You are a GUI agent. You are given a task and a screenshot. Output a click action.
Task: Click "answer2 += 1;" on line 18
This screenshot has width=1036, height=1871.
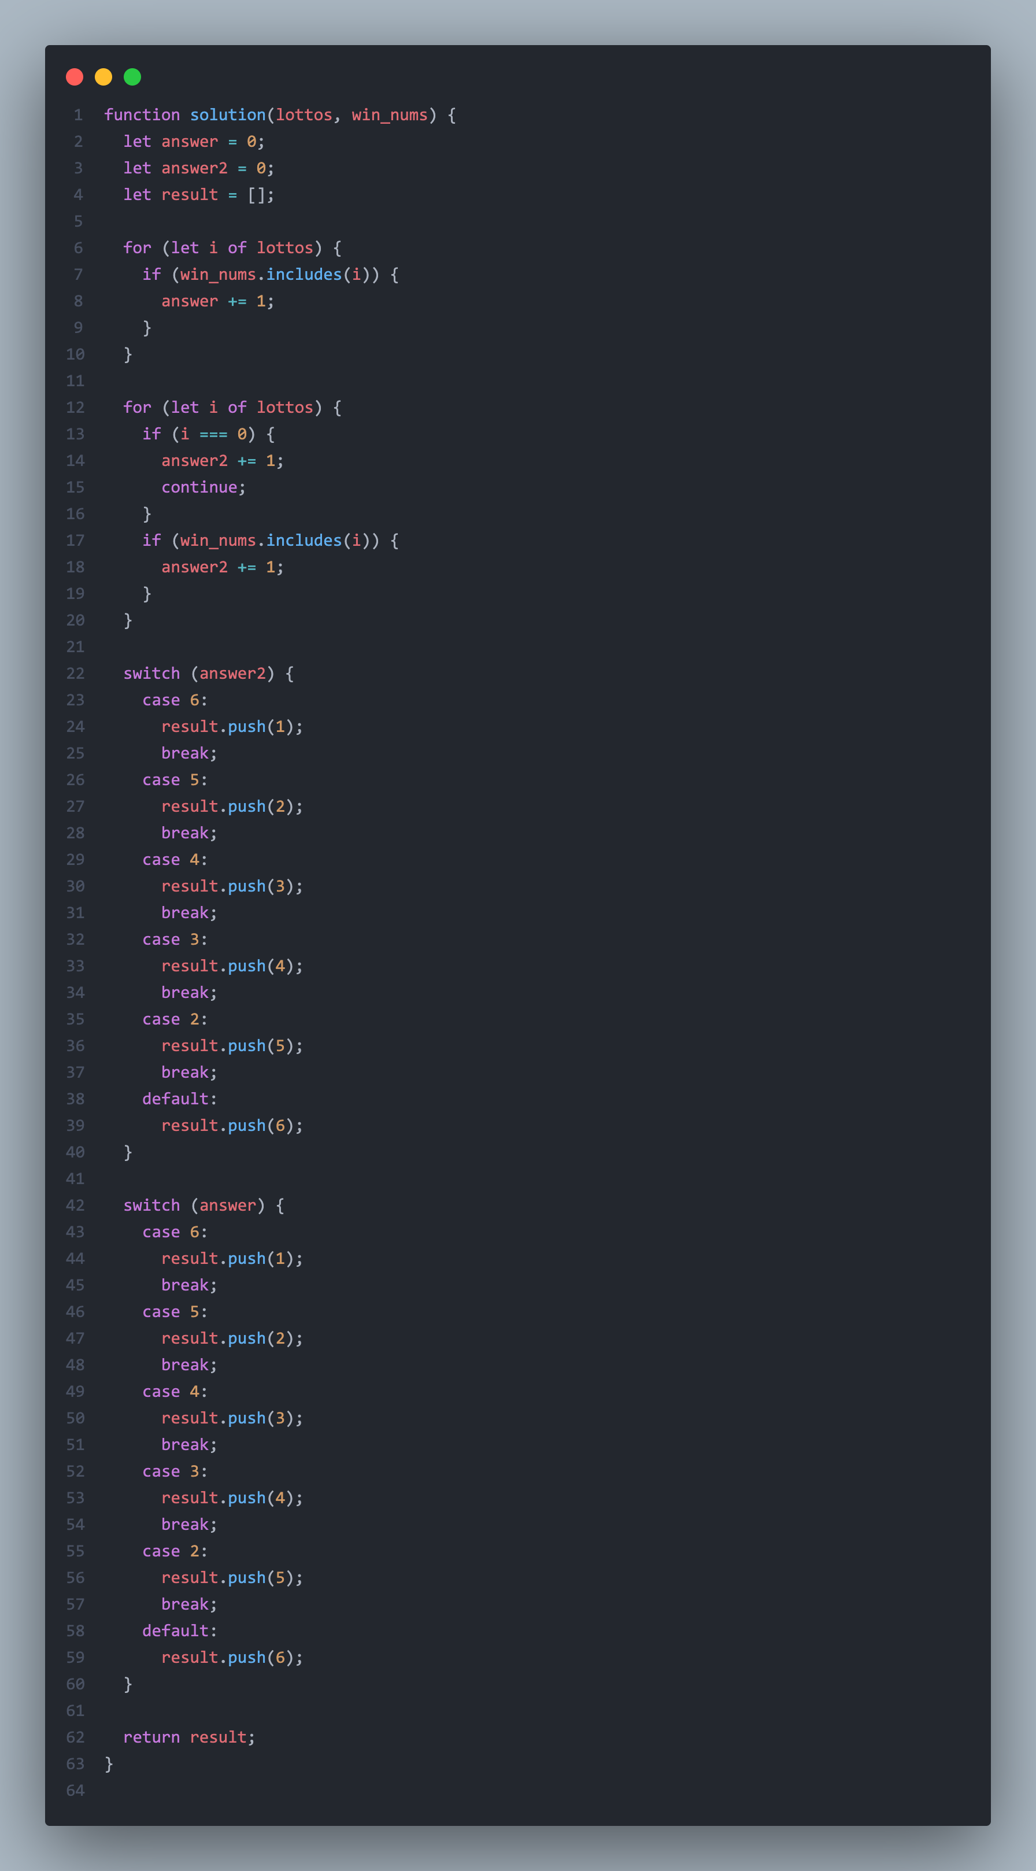pyautogui.click(x=223, y=567)
